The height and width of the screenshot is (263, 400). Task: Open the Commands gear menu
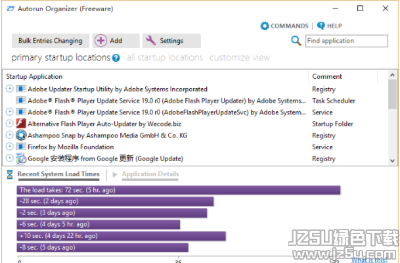click(x=265, y=26)
